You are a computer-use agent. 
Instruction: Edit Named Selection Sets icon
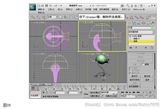pos(148,18)
